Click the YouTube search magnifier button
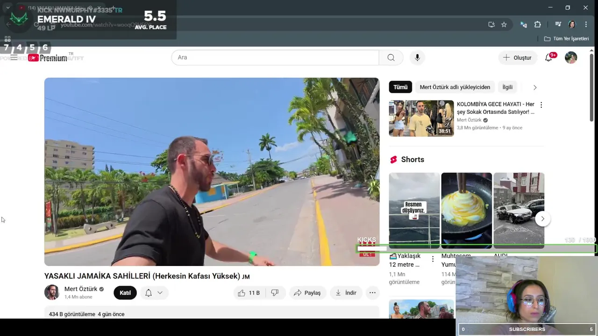The height and width of the screenshot is (336, 598). point(391,57)
